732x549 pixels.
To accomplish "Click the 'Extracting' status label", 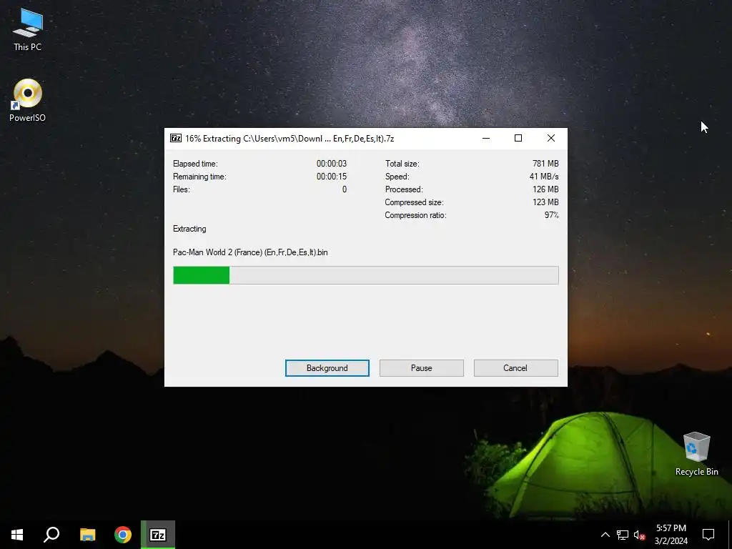I will coord(189,229).
